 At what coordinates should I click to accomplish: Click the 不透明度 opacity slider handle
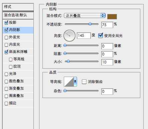pos(90,24)
